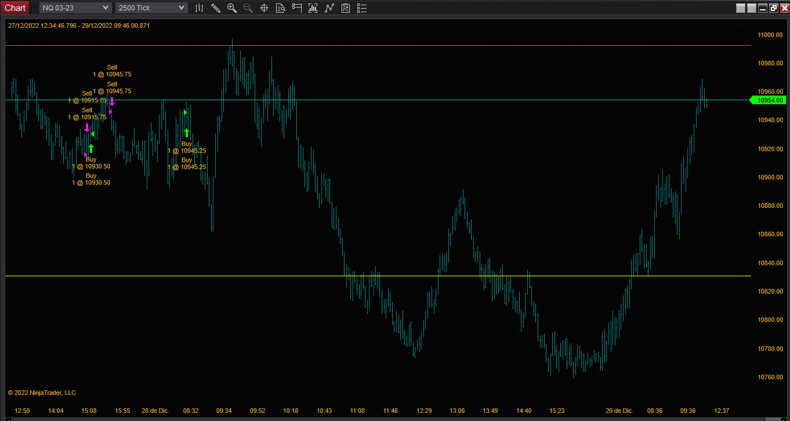
Task: Click the 10820.00 price axis label
Action: coord(770,291)
